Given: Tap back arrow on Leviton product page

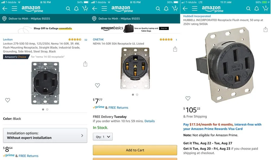Looking at the screenshot, I should click(x=5, y=9).
